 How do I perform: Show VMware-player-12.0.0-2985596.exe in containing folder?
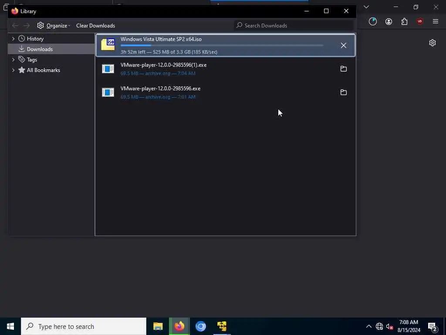[343, 92]
